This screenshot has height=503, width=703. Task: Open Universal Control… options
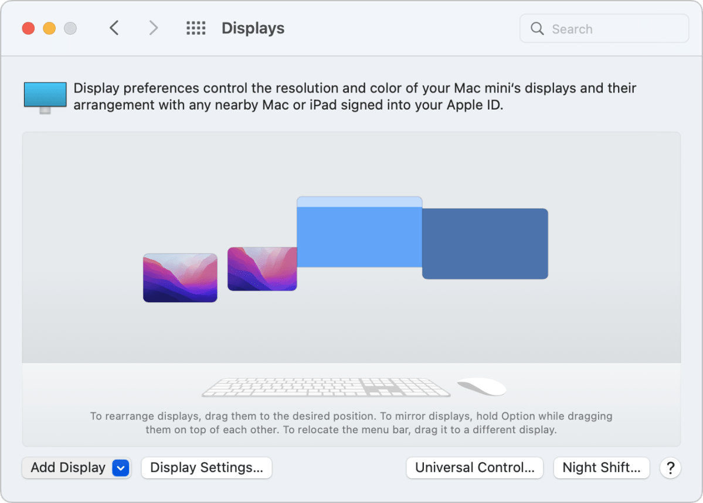(475, 468)
